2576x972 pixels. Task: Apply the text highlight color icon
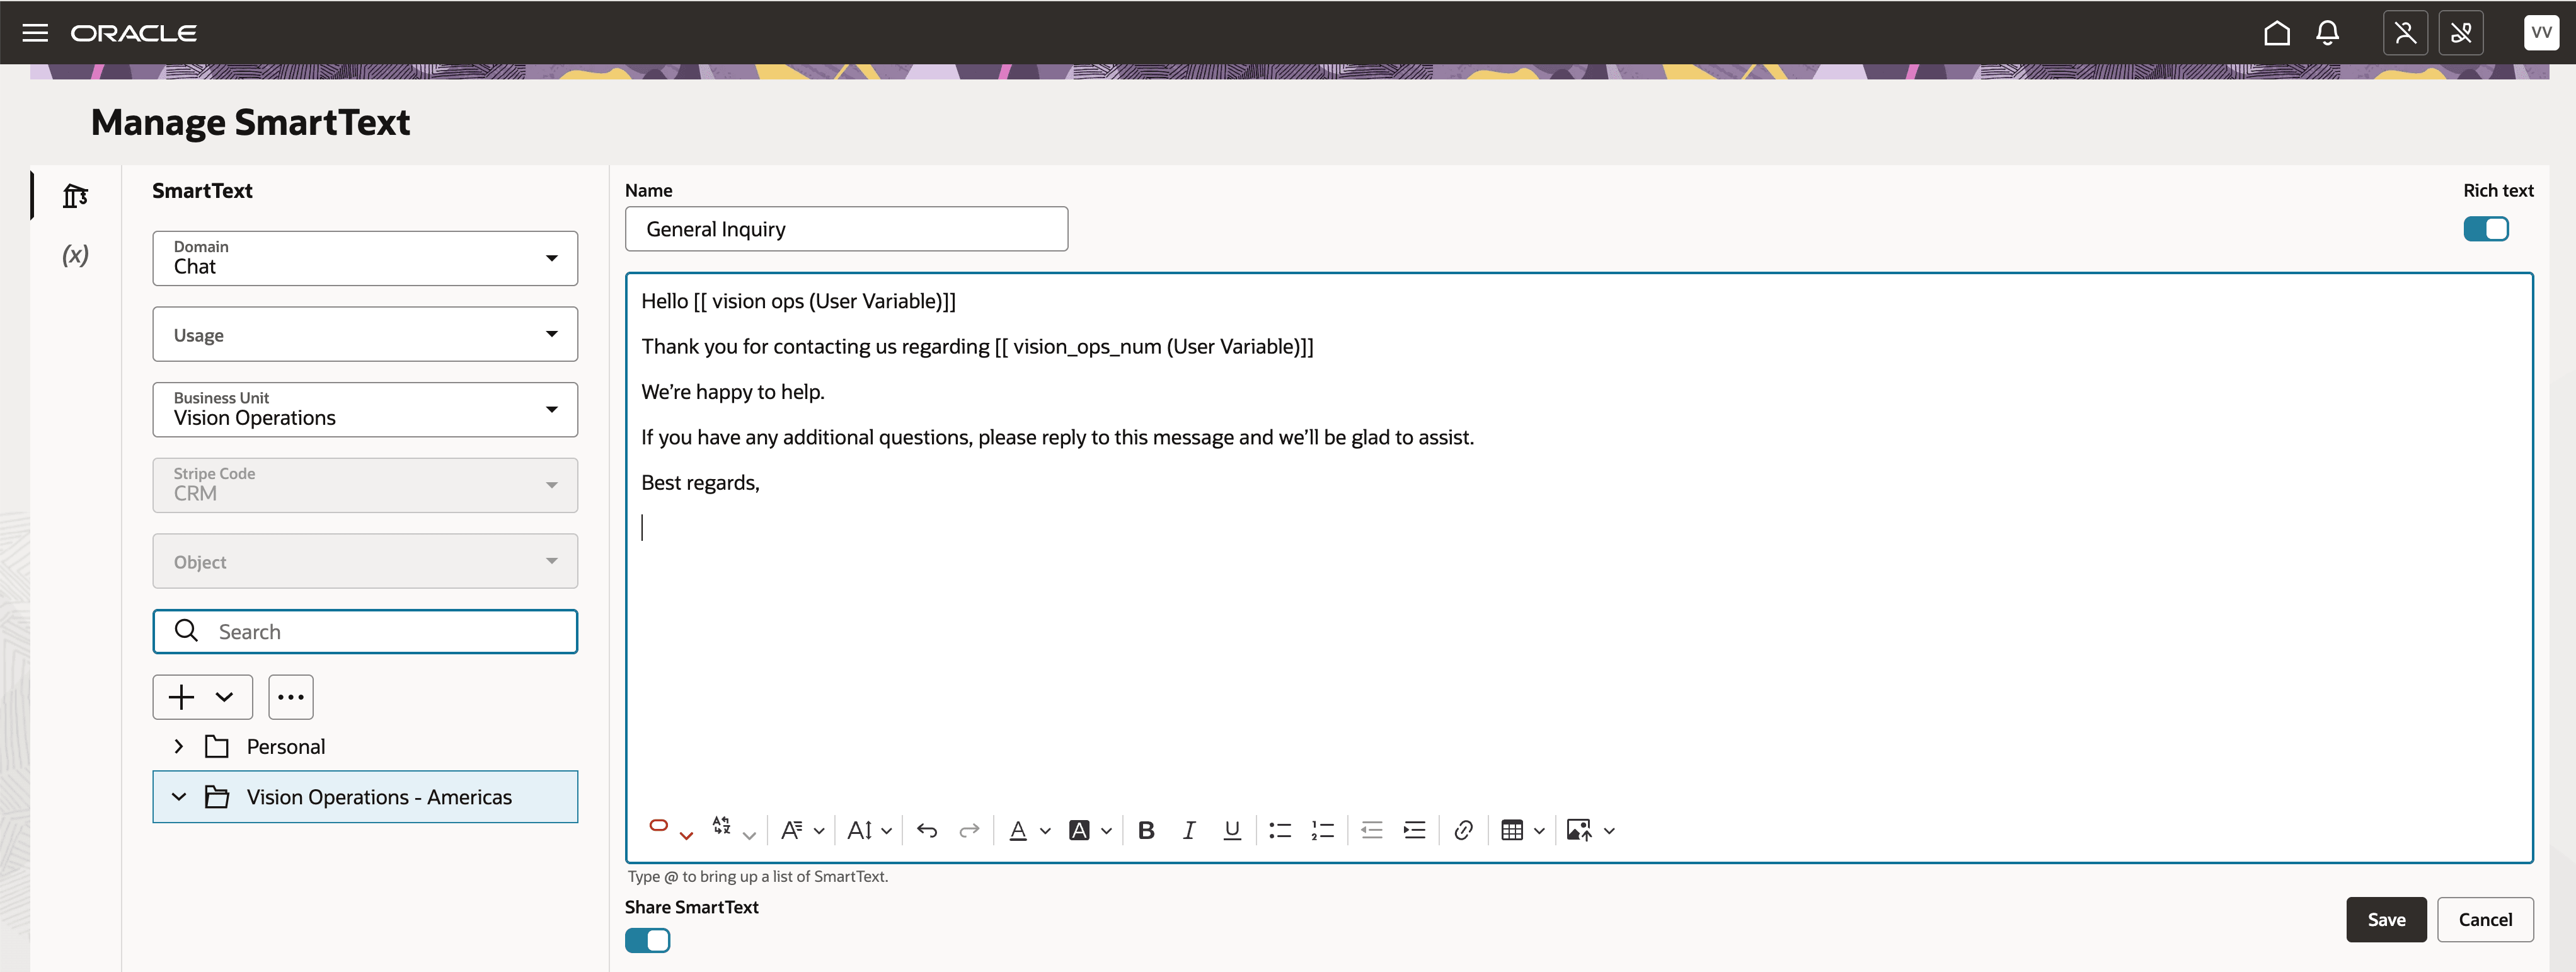point(1079,830)
